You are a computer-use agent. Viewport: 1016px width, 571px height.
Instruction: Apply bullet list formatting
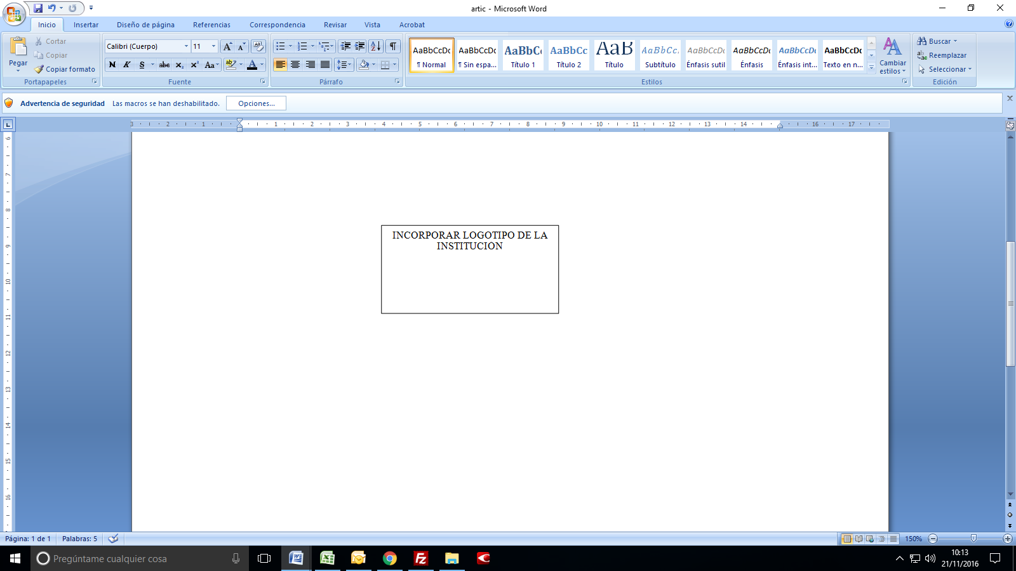pos(281,46)
